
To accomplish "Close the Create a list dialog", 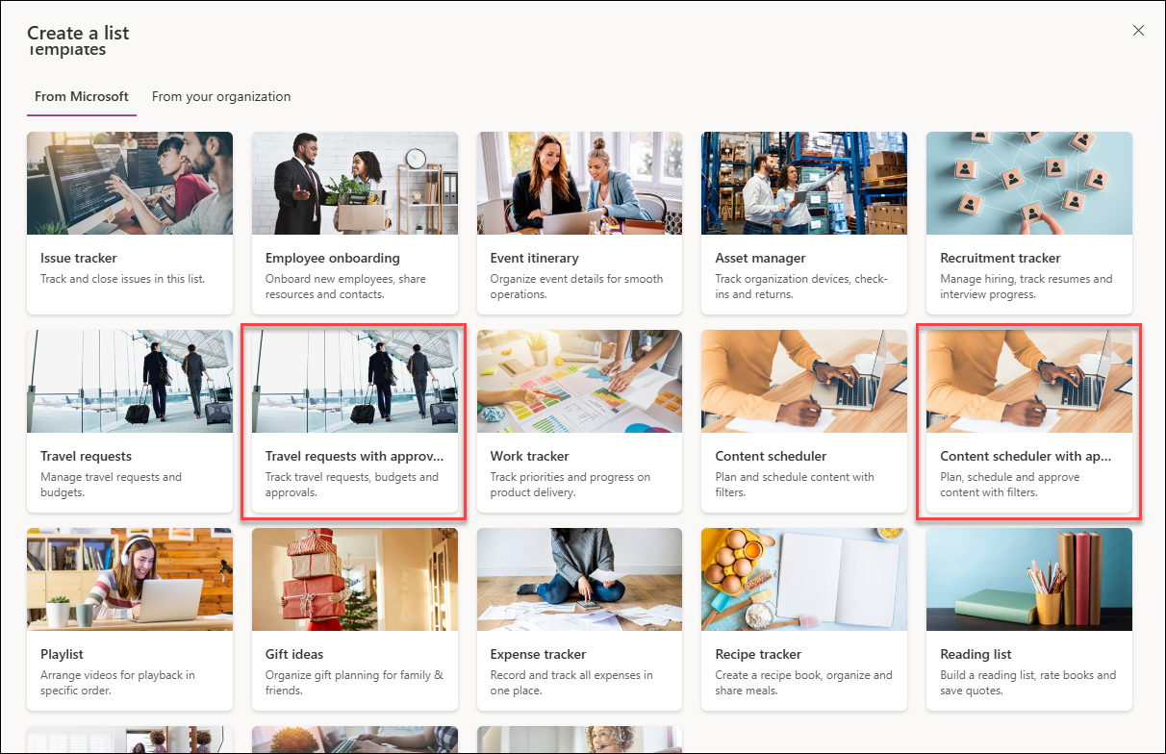I will tap(1138, 30).
